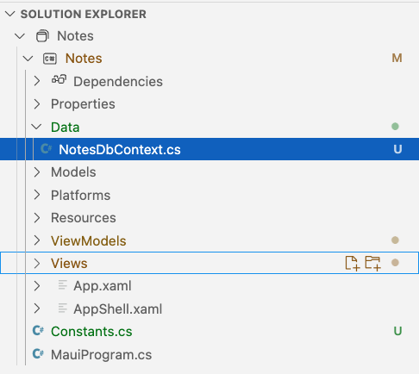This screenshot has height=374, width=419.
Task: Click the XAML file icon of App.xaml
Action: (63, 285)
